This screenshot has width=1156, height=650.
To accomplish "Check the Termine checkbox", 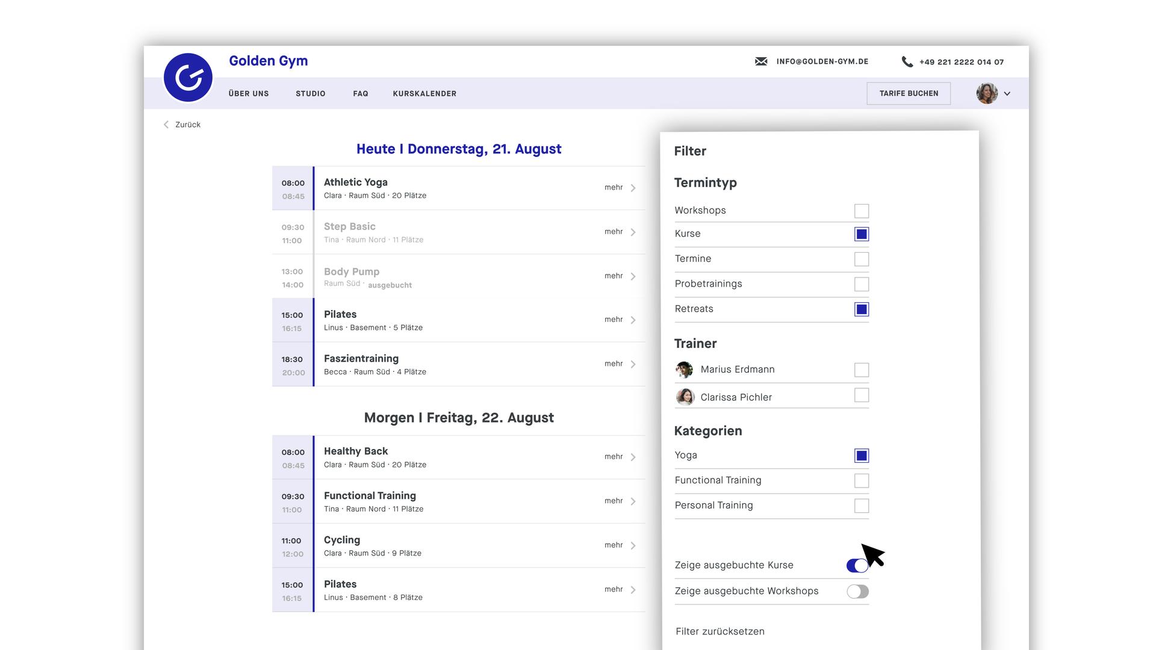I will tap(862, 259).
